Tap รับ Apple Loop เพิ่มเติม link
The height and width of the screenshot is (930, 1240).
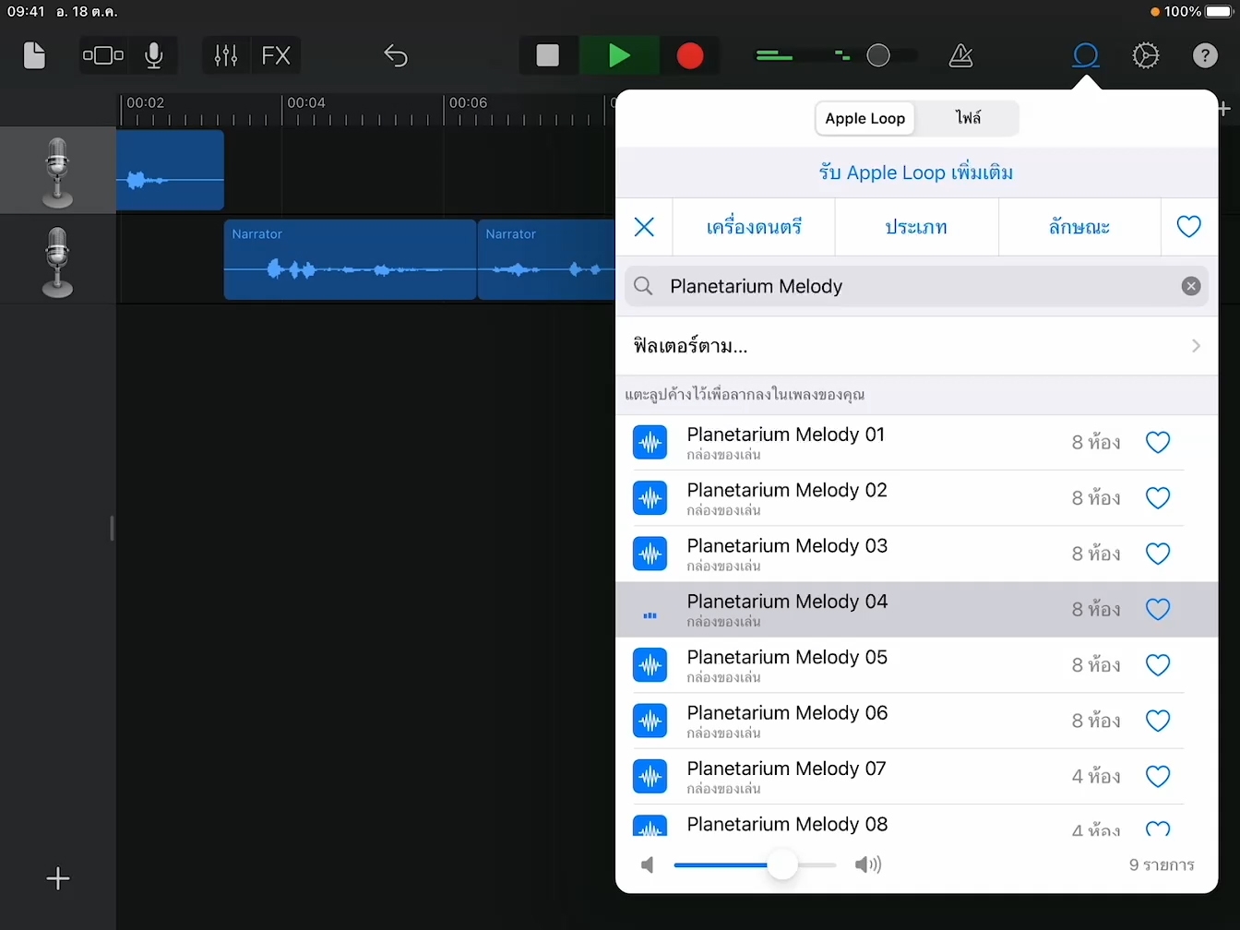click(916, 173)
